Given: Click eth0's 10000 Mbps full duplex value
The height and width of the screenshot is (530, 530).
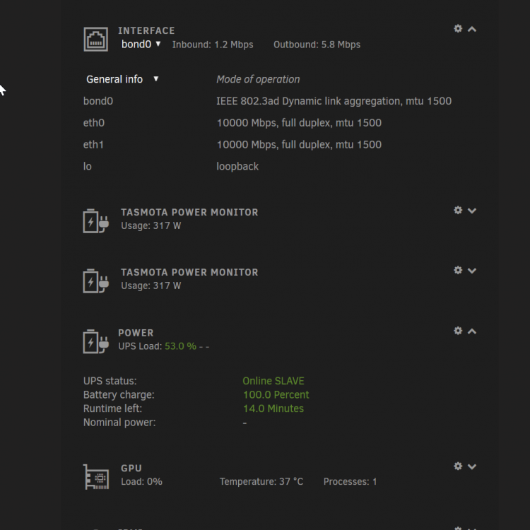Looking at the screenshot, I should (299, 123).
